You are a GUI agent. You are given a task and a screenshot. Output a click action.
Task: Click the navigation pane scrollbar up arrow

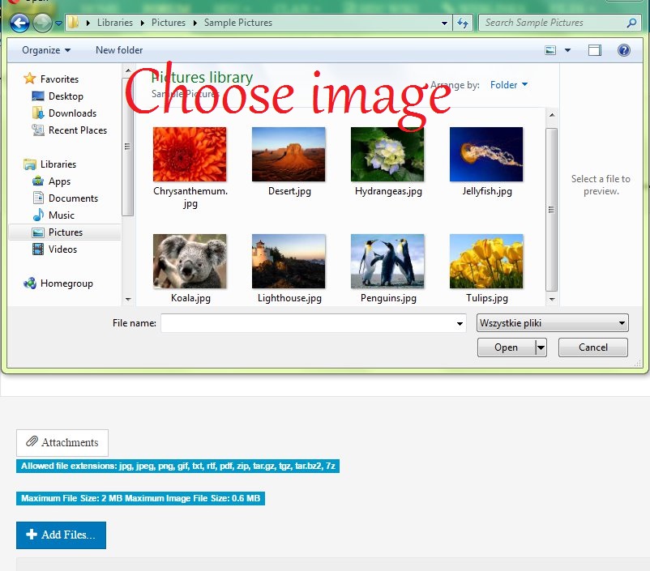(x=128, y=70)
